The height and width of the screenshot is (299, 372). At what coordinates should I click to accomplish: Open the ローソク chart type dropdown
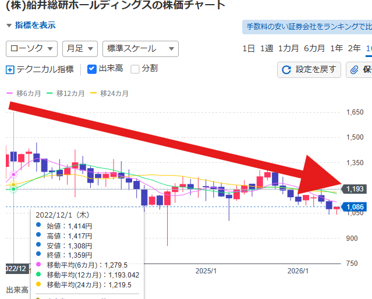pyautogui.click(x=31, y=49)
